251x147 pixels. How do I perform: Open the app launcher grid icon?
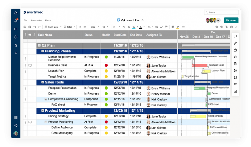pos(16,117)
